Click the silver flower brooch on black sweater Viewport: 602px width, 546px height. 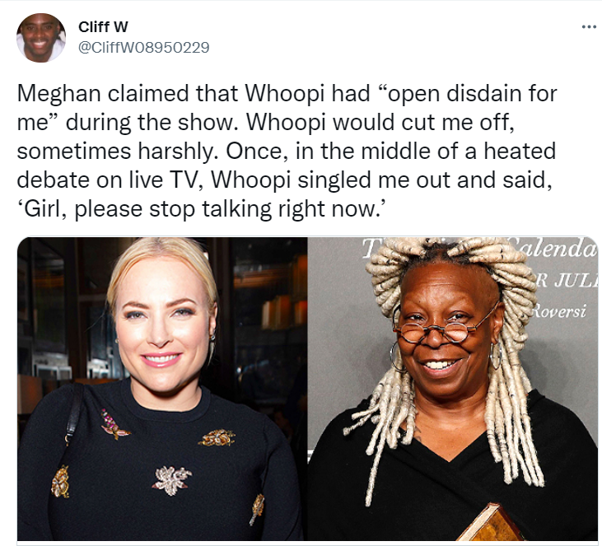(x=171, y=480)
